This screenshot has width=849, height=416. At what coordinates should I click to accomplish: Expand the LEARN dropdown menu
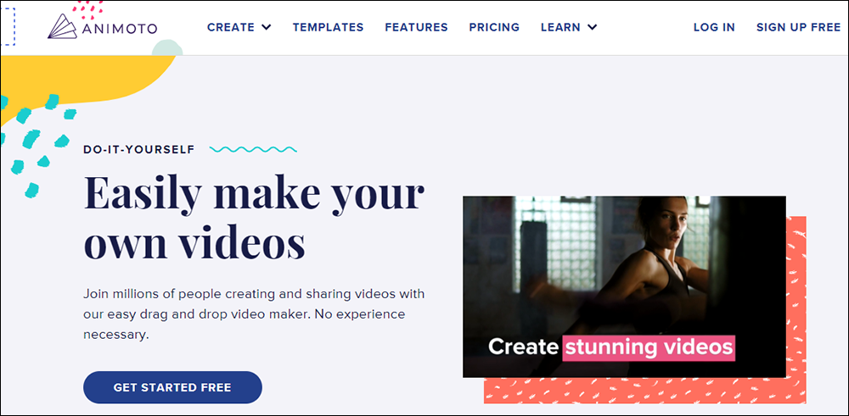click(x=569, y=27)
